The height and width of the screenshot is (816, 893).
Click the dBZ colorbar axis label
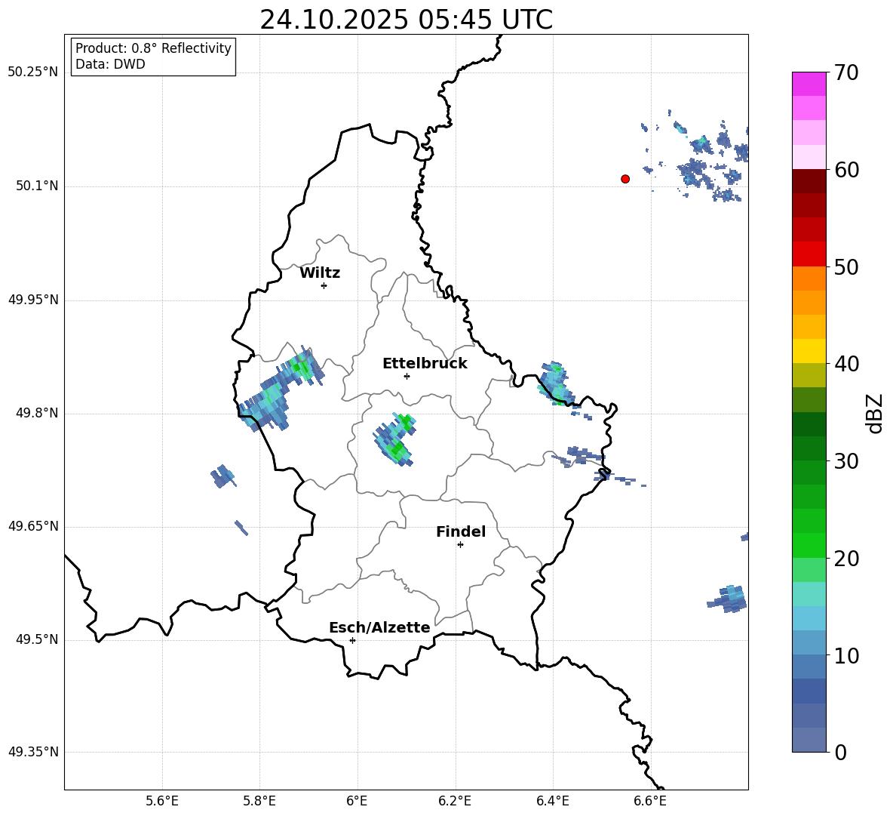point(873,413)
